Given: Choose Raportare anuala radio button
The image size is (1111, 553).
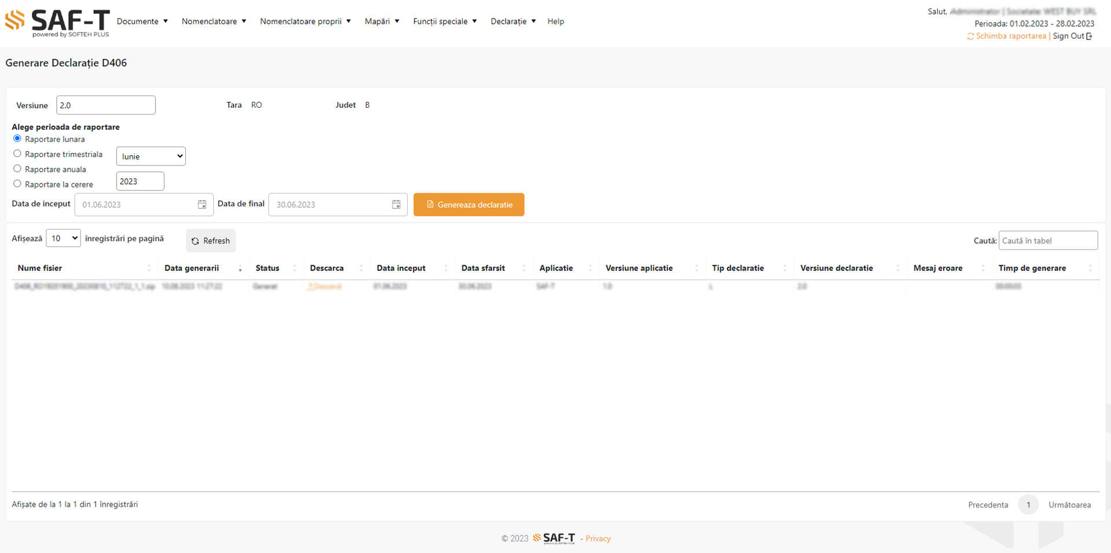Looking at the screenshot, I should (x=17, y=169).
